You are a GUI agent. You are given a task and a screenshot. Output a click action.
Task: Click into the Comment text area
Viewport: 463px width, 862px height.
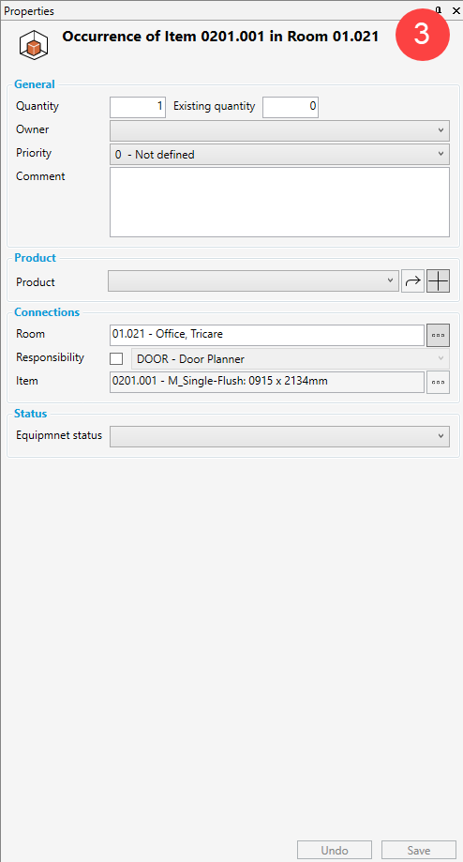pyautogui.click(x=279, y=202)
